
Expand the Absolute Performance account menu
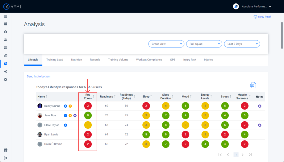tap(270, 6)
